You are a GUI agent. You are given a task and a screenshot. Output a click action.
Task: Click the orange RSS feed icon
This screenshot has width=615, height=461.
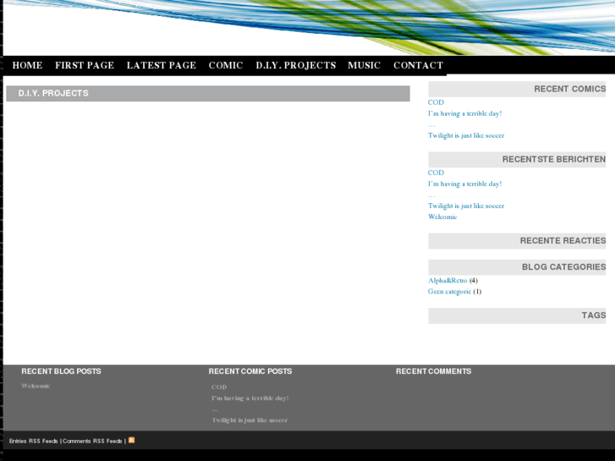(131, 440)
